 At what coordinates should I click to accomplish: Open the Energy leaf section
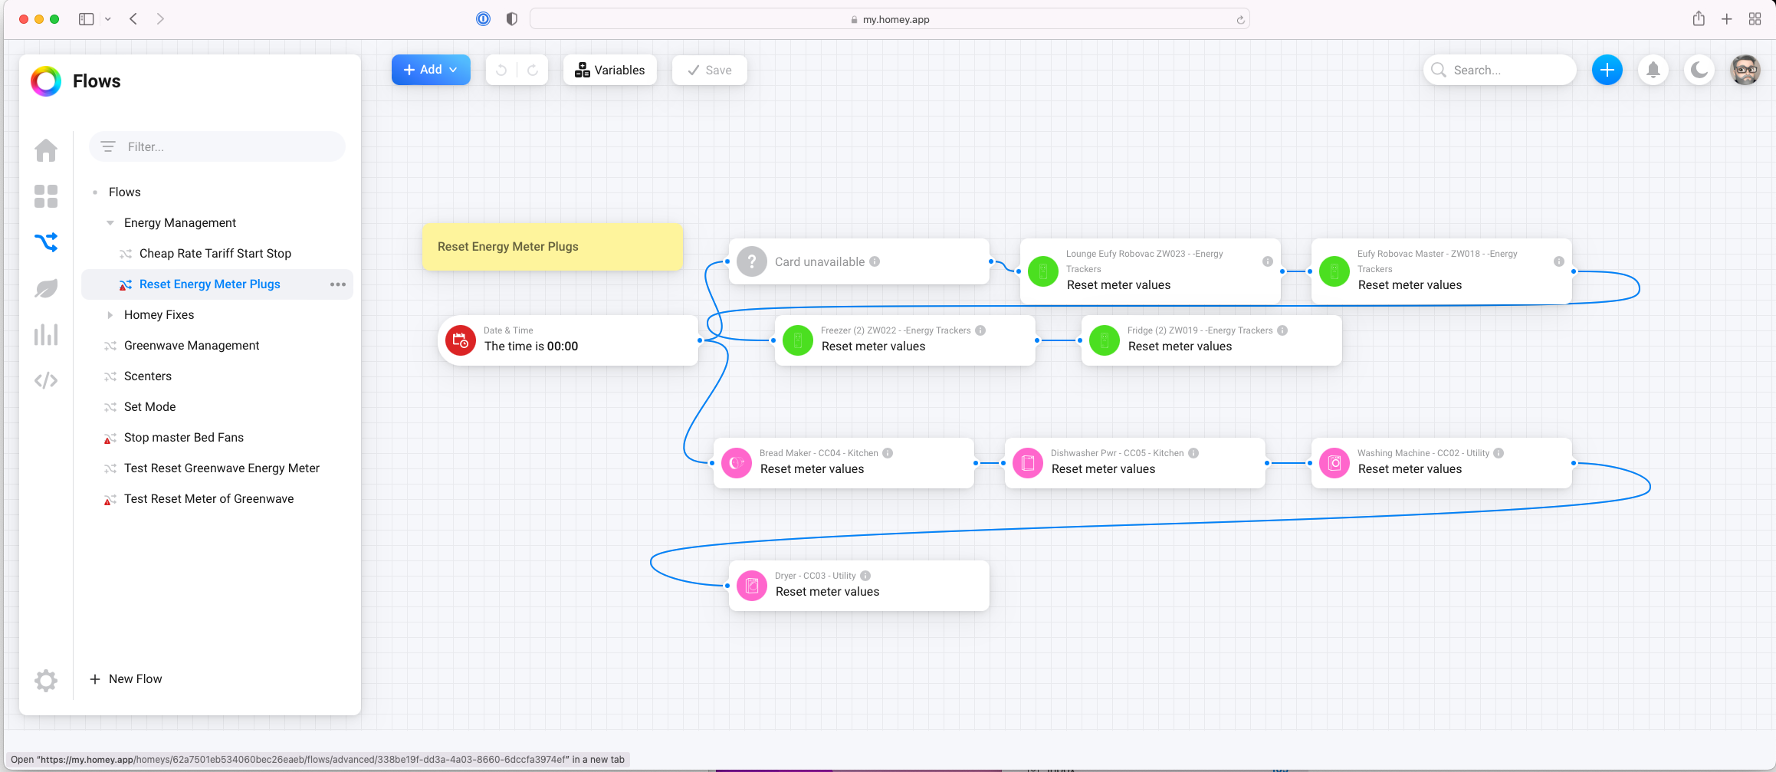pyautogui.click(x=46, y=288)
